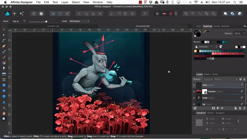The image size is (247, 139).
Task: Select the Corner tool
Action: 4,41
